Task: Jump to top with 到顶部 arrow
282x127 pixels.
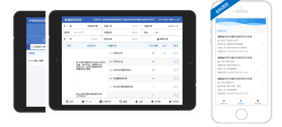Action: click(152, 102)
